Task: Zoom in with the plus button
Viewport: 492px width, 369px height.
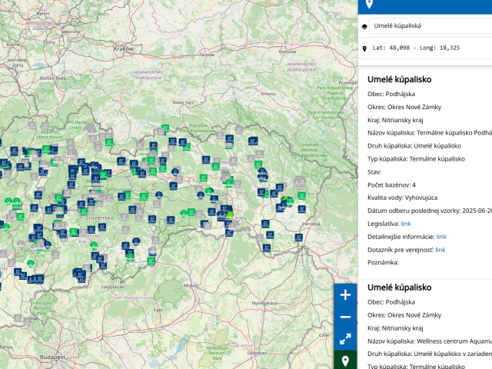Action: (345, 295)
